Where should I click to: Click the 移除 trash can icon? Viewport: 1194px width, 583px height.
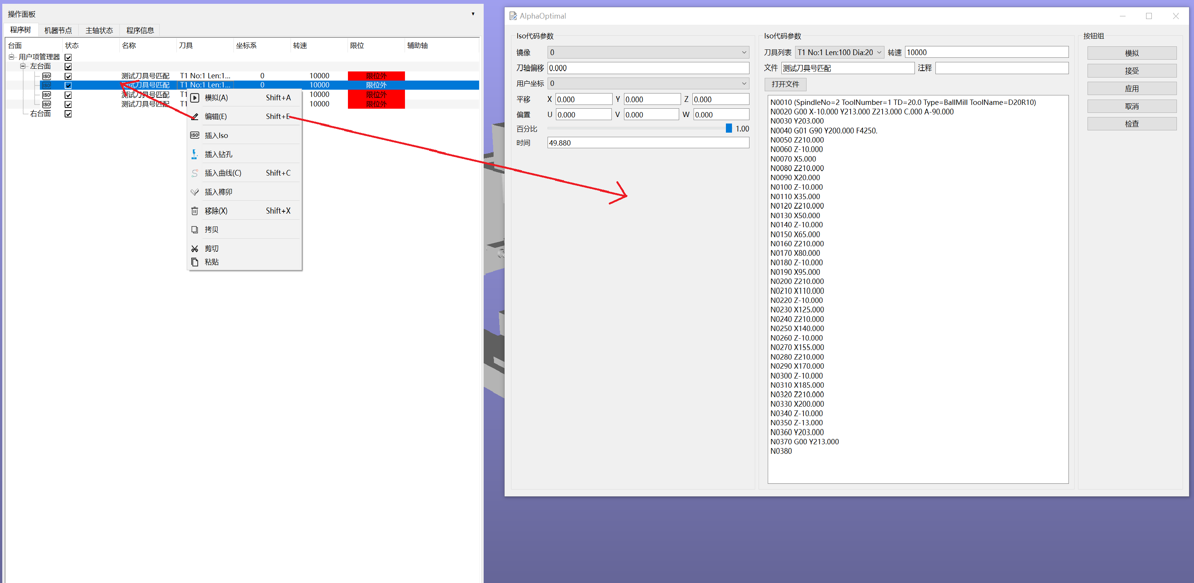tap(195, 211)
